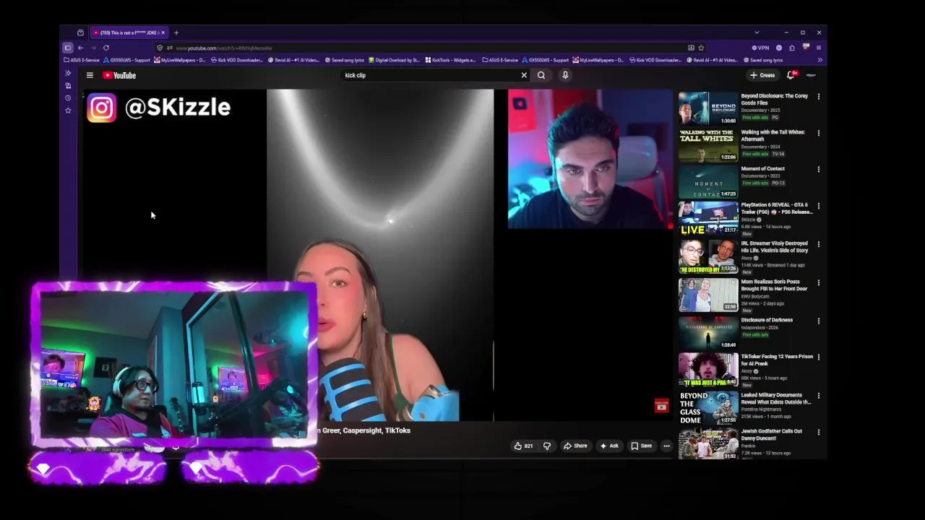Click the Share button
Screen dimensions: 925x520
click(575, 446)
